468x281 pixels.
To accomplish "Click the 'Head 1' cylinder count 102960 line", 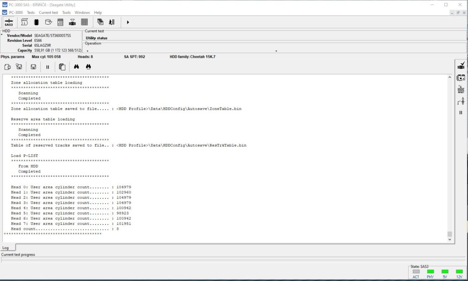I will point(71,192).
